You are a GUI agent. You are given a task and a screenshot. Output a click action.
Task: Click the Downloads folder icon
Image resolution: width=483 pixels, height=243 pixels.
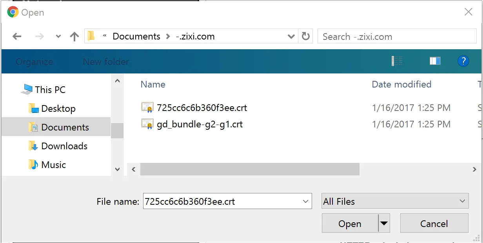[34, 146]
